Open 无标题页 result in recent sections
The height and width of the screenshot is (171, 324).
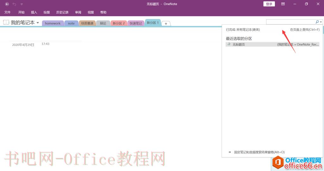[x=272, y=44]
